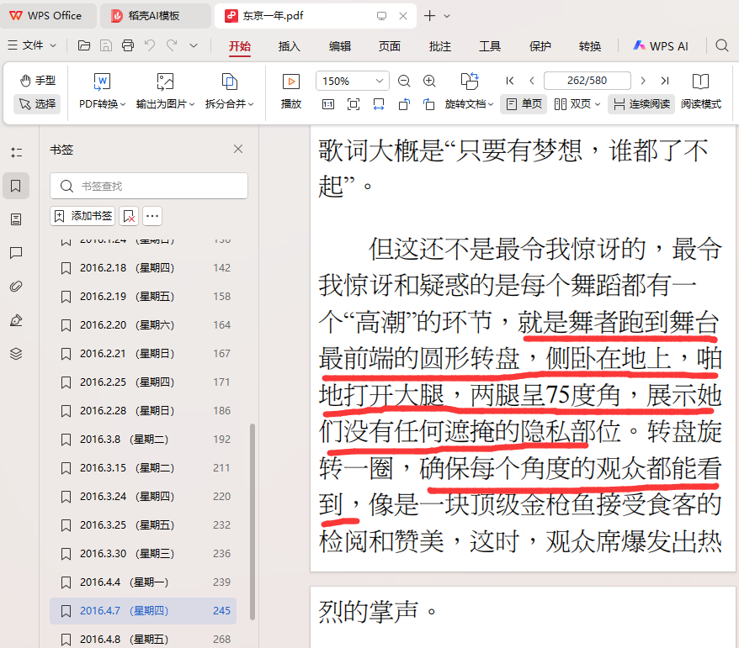Image resolution: width=739 pixels, height=648 pixels.
Task: Switch to the Start ribbon tab
Action: [x=239, y=46]
